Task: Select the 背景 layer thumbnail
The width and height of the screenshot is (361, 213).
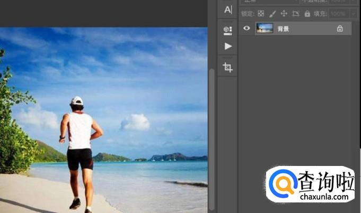Action: coord(265,28)
